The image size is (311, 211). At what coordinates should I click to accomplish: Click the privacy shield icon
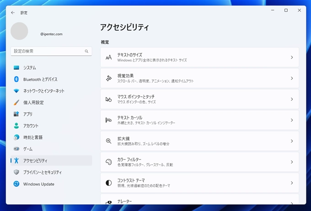pos(16,172)
